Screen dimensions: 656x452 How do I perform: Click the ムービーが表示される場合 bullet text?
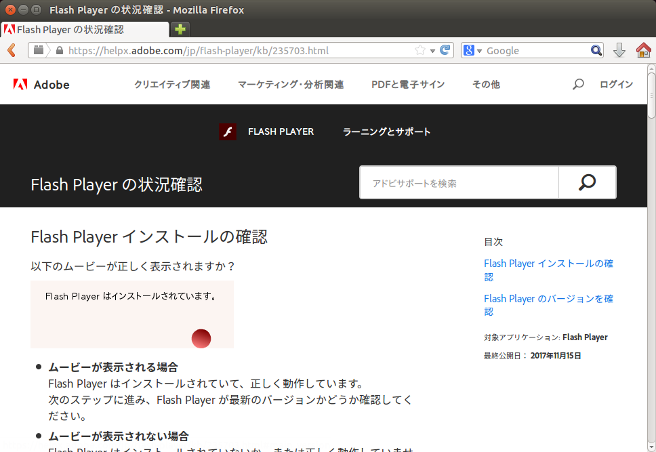pyautogui.click(x=113, y=367)
